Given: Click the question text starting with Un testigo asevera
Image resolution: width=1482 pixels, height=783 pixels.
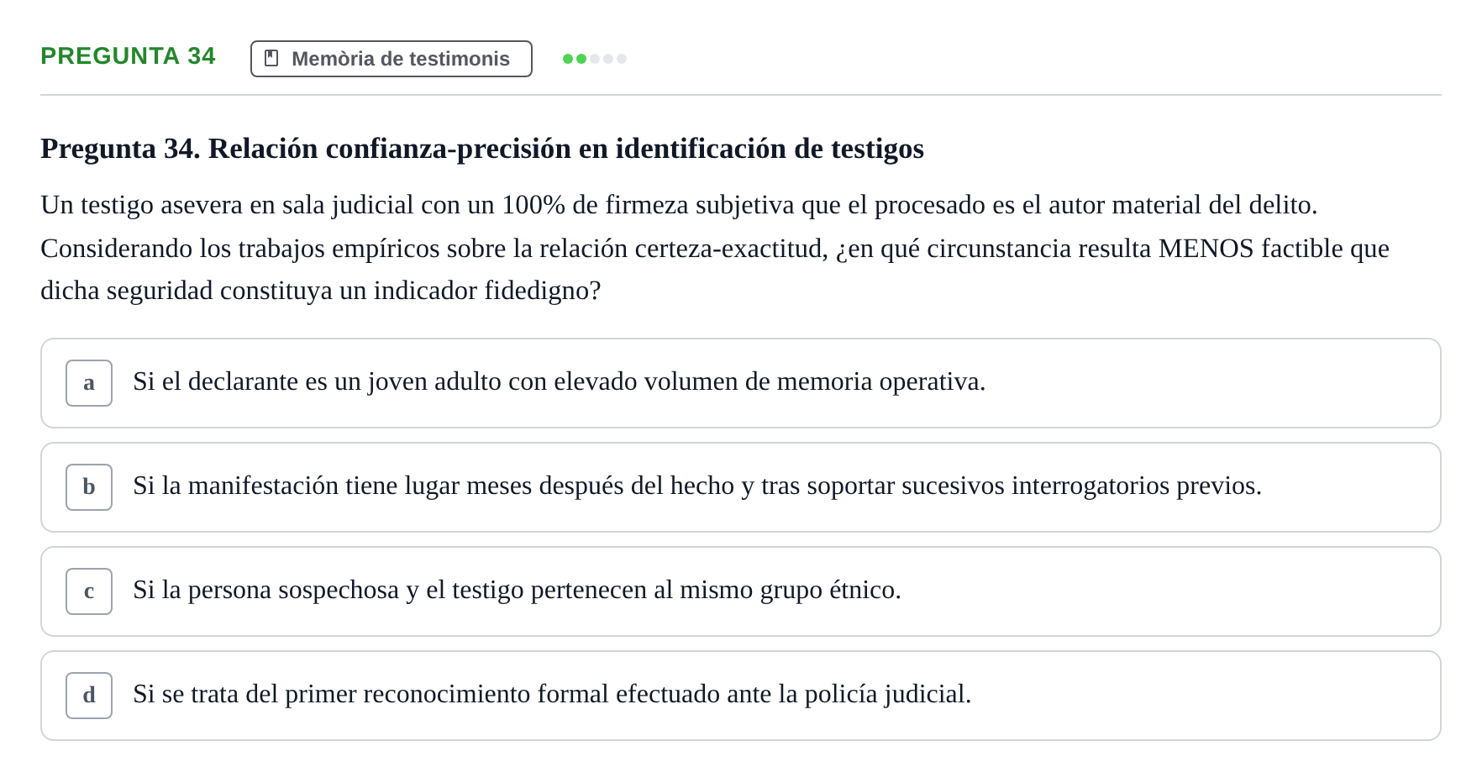Looking at the screenshot, I should [715, 248].
